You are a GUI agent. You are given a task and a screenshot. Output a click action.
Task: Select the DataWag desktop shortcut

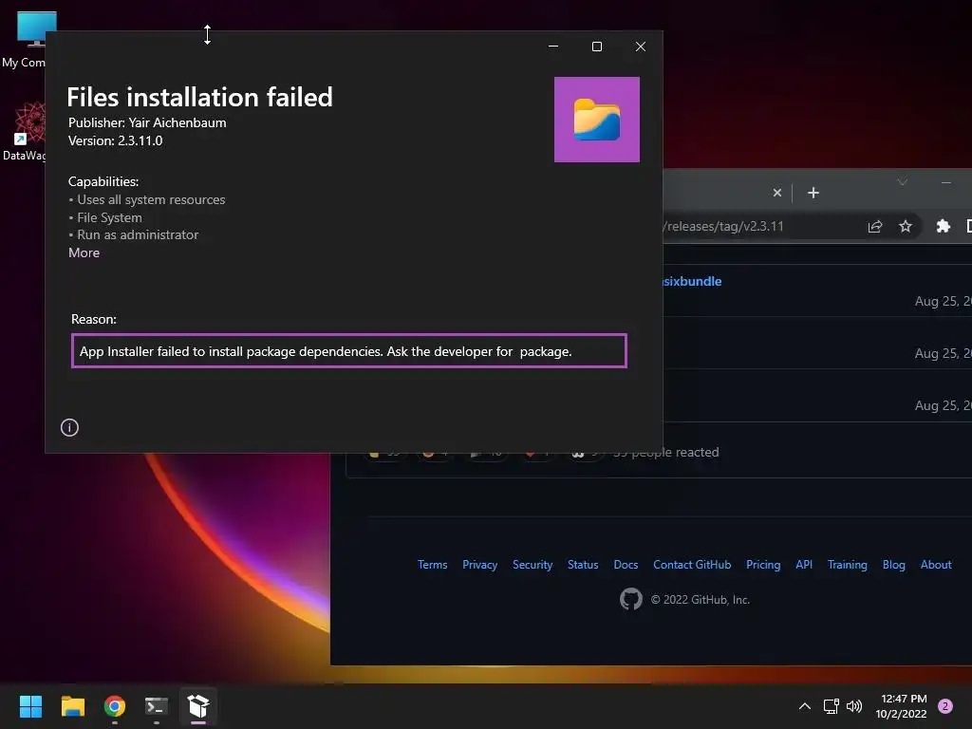pos(25,131)
